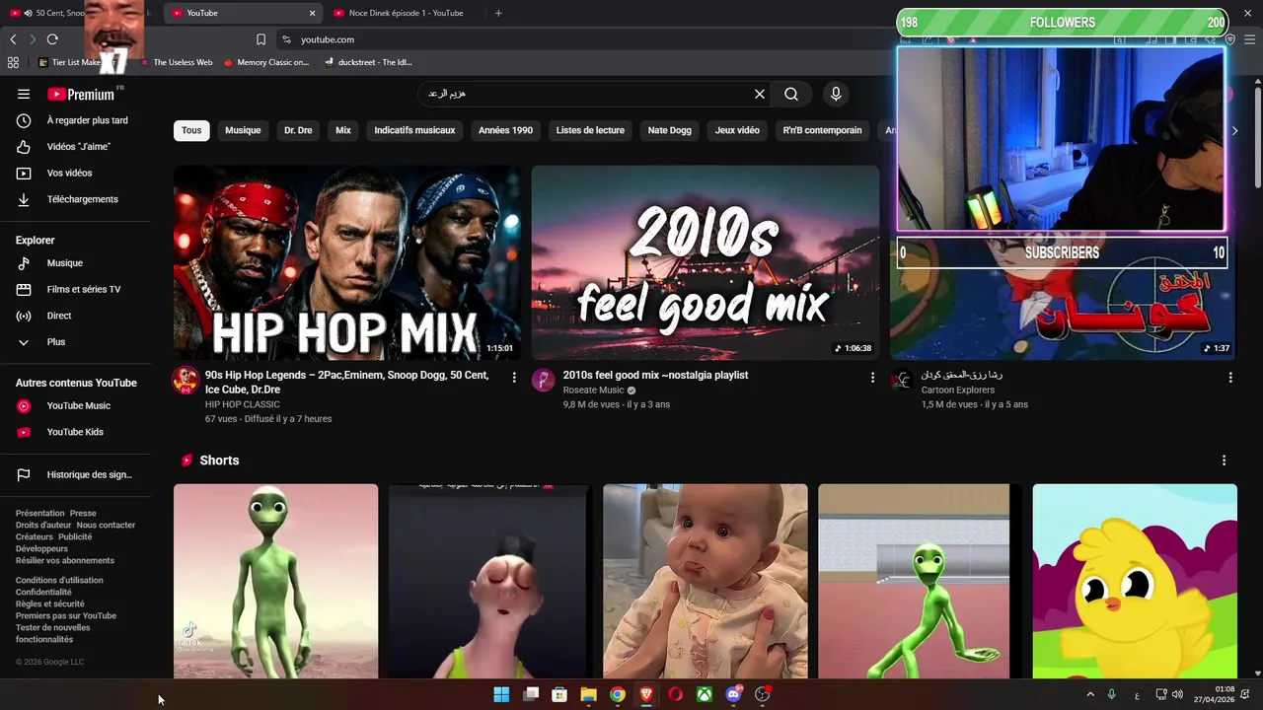
Task: Open HIP HOP CLASSIC channel name
Action: click(x=243, y=404)
